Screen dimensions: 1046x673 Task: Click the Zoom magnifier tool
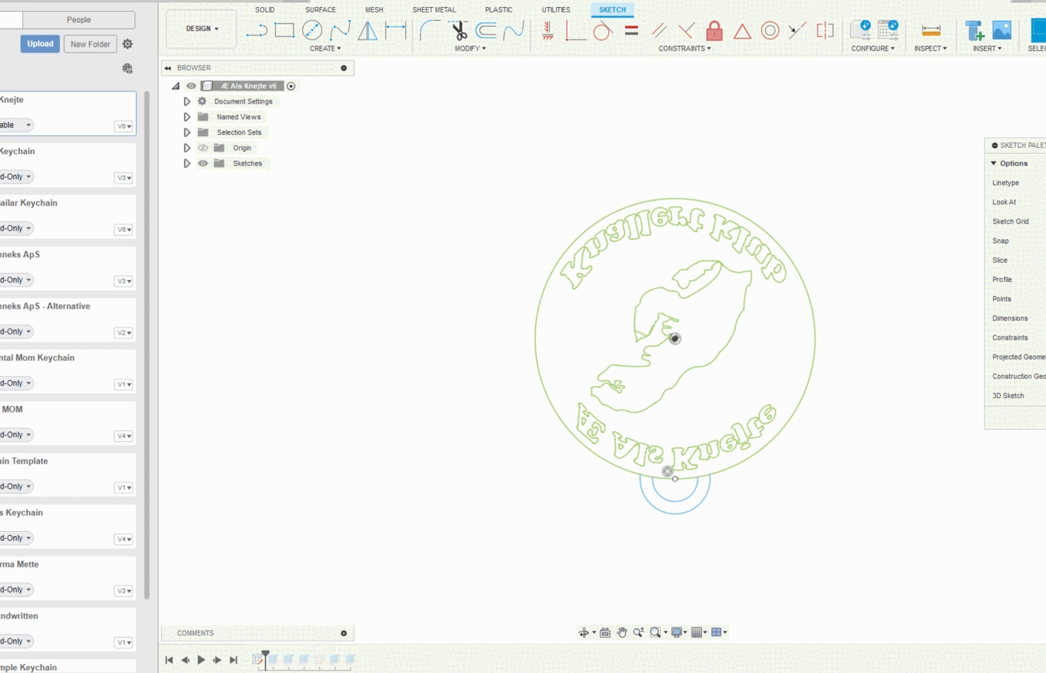(x=638, y=632)
